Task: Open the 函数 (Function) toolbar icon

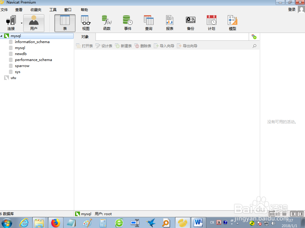Action: (107, 23)
